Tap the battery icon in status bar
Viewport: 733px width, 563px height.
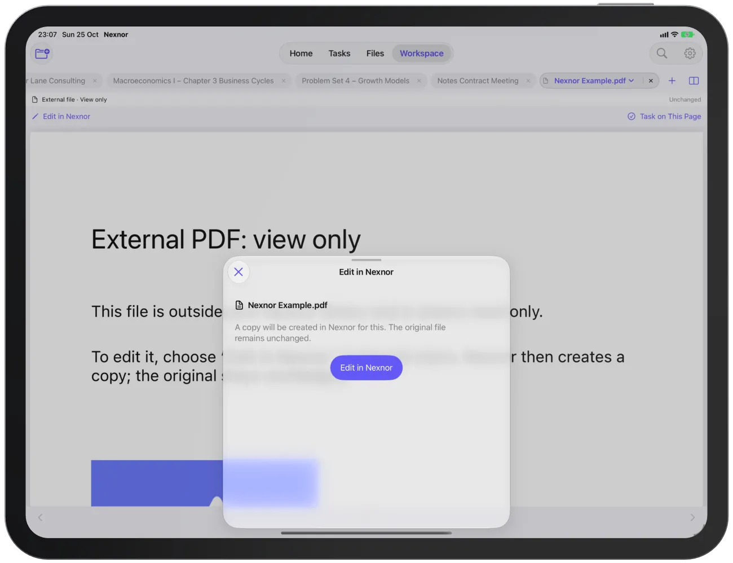pos(687,34)
